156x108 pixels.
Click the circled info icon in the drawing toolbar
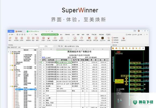pos(140,48)
